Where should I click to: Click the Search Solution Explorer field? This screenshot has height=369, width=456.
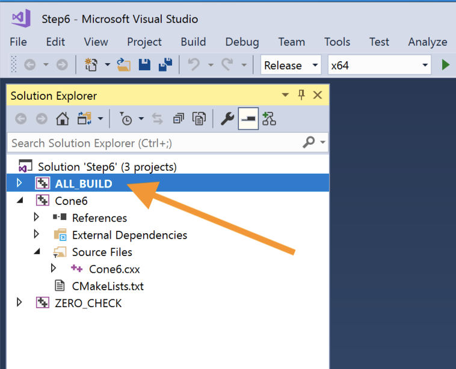pyautogui.click(x=153, y=143)
